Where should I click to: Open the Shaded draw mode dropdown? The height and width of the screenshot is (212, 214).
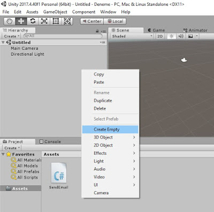coord(132,36)
